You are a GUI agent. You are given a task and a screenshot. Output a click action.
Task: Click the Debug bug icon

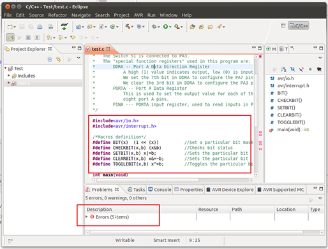click(x=154, y=27)
